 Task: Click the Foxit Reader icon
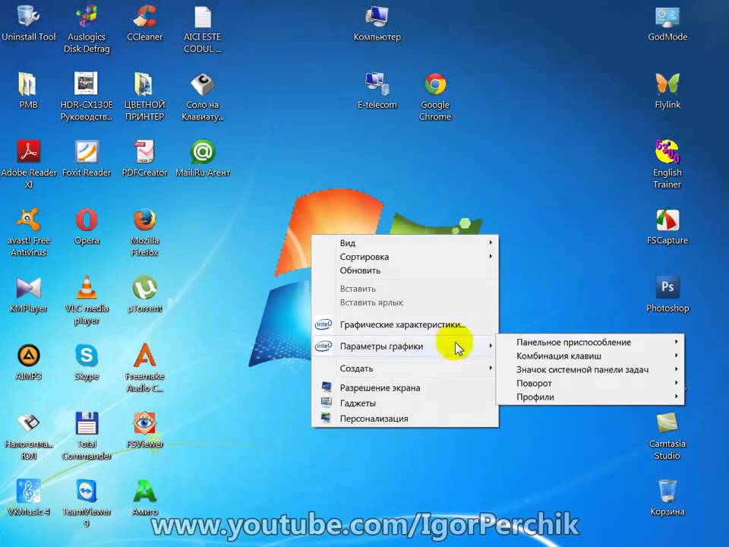point(87,152)
